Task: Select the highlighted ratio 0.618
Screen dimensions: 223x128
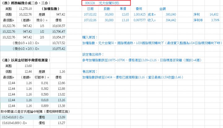Action: tap(45, 100)
